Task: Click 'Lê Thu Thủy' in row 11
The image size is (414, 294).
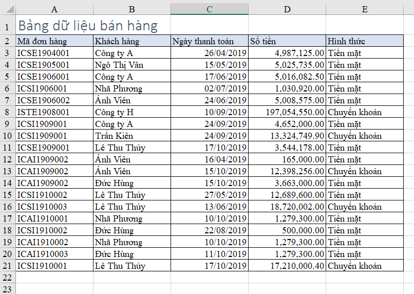Action: [132, 148]
